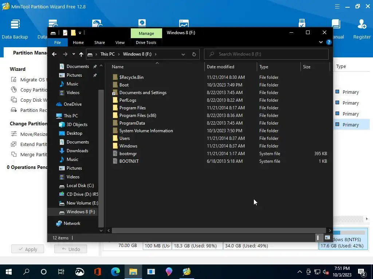The width and height of the screenshot is (373, 279).
Task: Switch to large icons view in status bar
Action: pos(327,238)
